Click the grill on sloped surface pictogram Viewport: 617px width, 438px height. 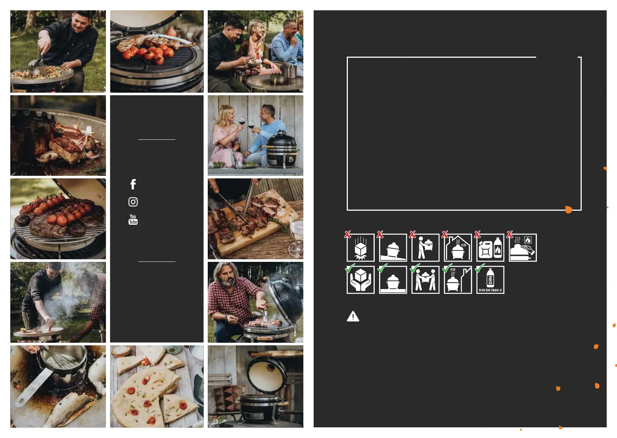click(393, 248)
